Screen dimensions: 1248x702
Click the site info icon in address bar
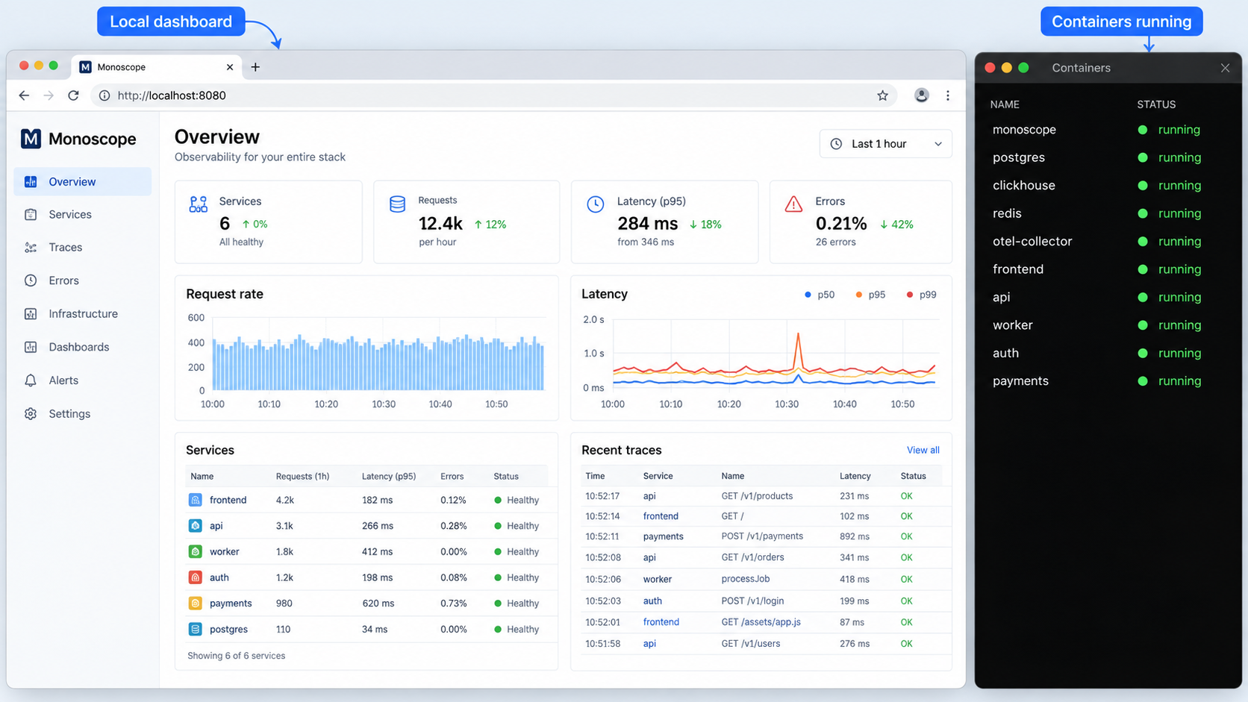coord(104,95)
